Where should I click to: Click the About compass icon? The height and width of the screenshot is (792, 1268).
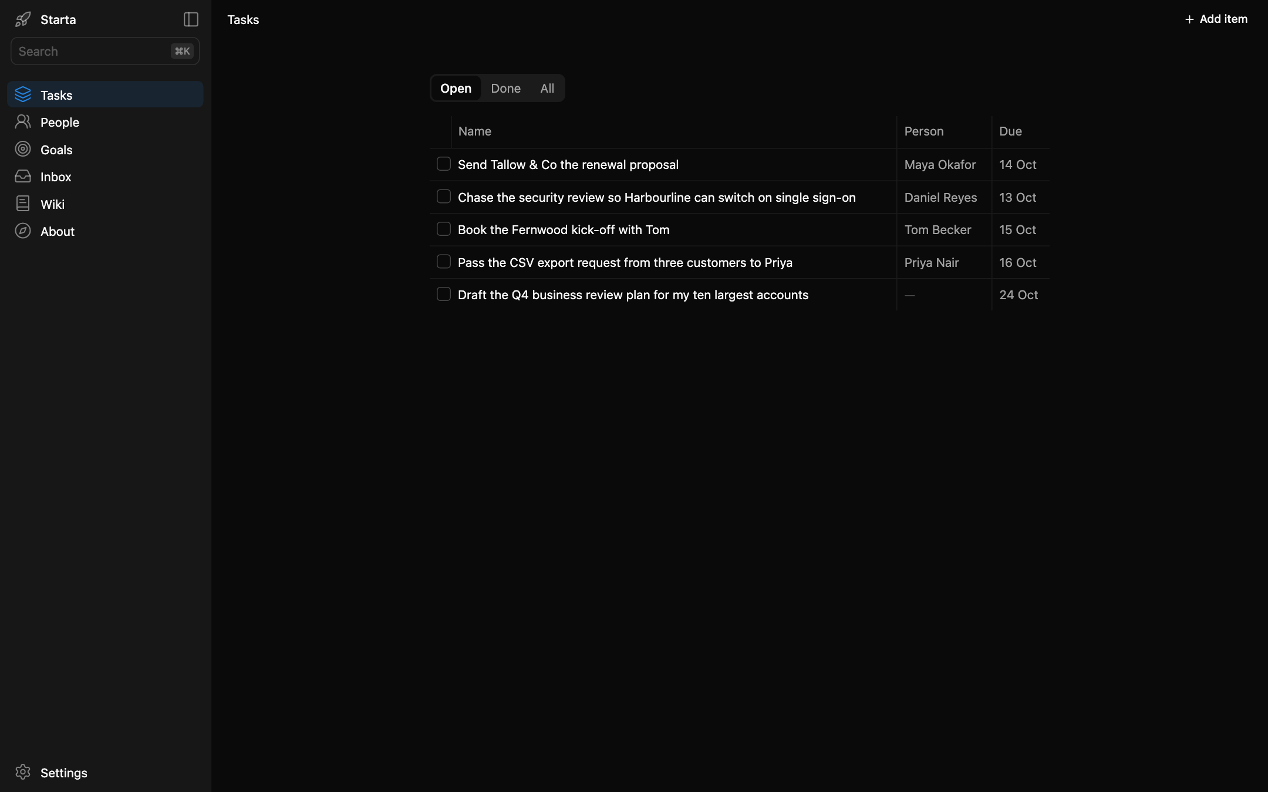coord(23,231)
